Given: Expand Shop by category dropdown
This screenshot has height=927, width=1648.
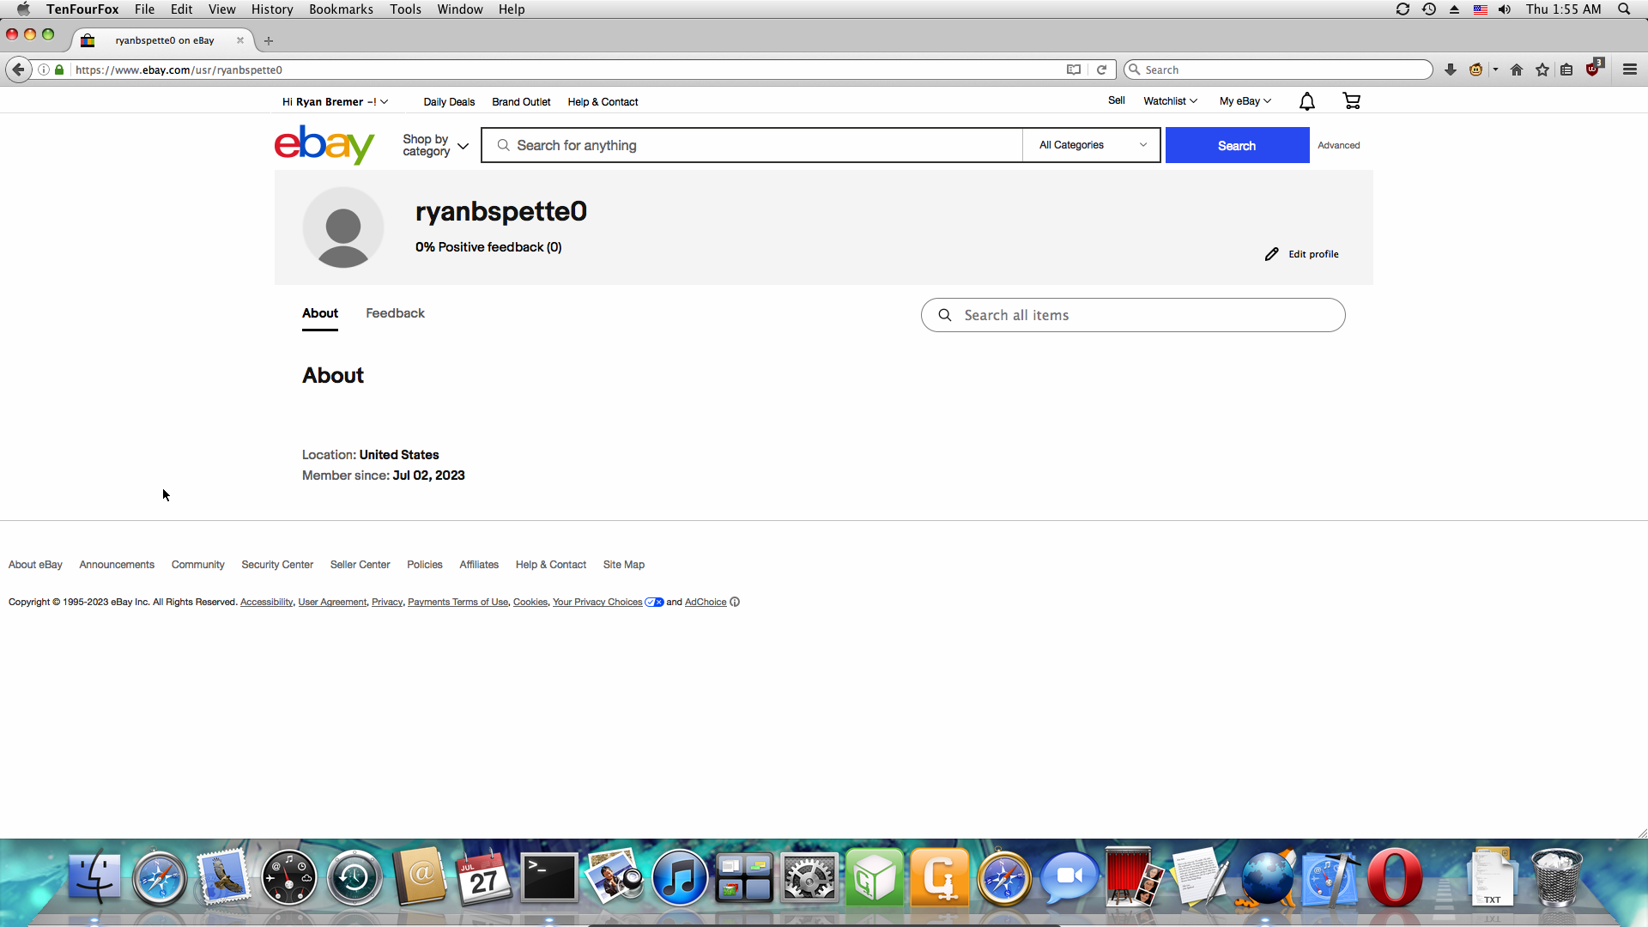Looking at the screenshot, I should coord(435,145).
